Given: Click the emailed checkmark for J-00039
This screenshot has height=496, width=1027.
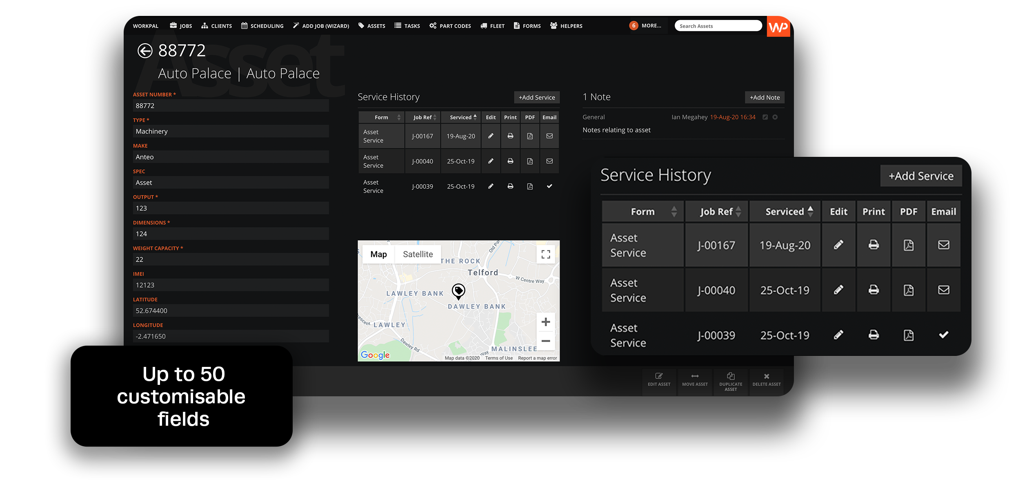Looking at the screenshot, I should pos(549,186).
